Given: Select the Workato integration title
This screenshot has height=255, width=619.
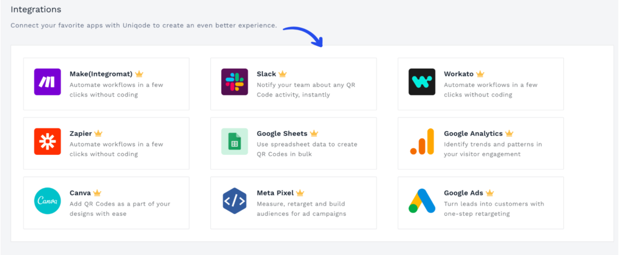Looking at the screenshot, I should coord(458,74).
